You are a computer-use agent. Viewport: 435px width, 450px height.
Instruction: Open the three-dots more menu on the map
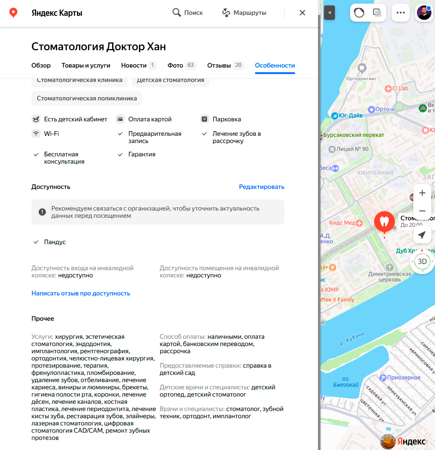point(401,13)
